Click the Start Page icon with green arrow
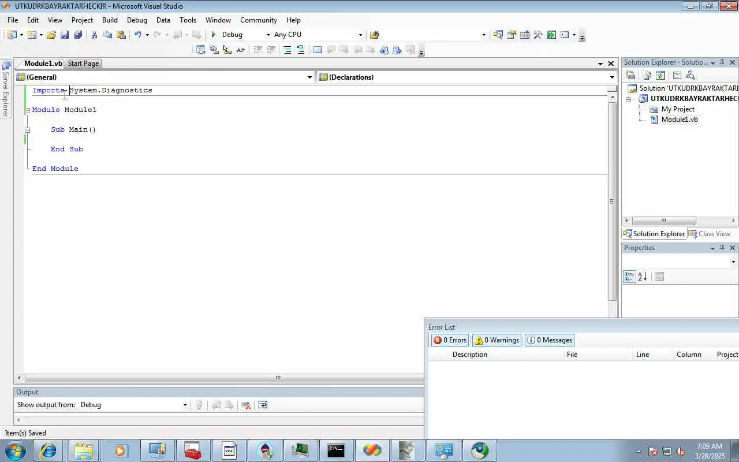739x462 pixels. (x=551, y=35)
